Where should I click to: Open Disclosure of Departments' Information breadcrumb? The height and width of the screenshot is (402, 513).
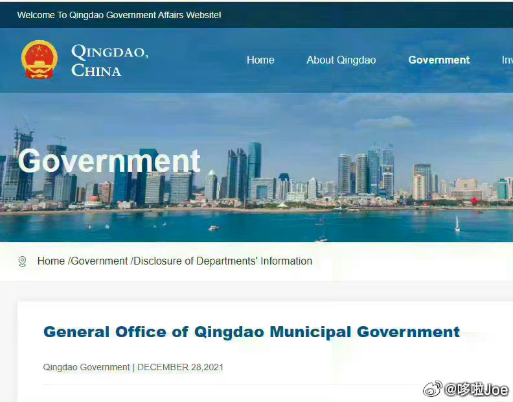tap(223, 261)
